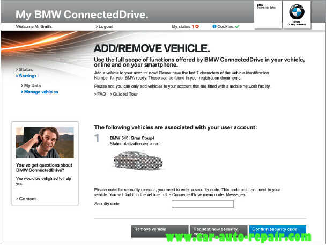The height and width of the screenshot is (245, 326).
Task: Select Manage vehicles in sidebar
Action: tap(40, 92)
